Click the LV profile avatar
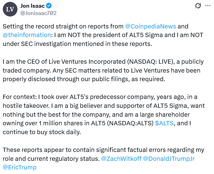The image size is (214, 174). tap(10, 9)
